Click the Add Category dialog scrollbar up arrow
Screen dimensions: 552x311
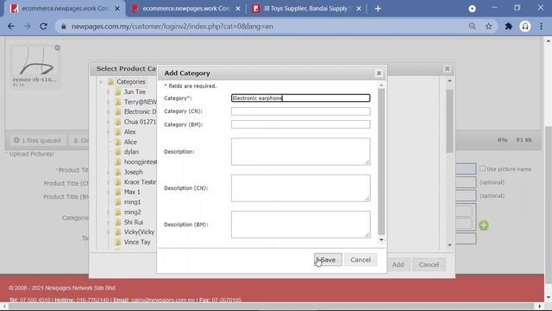tap(381, 86)
